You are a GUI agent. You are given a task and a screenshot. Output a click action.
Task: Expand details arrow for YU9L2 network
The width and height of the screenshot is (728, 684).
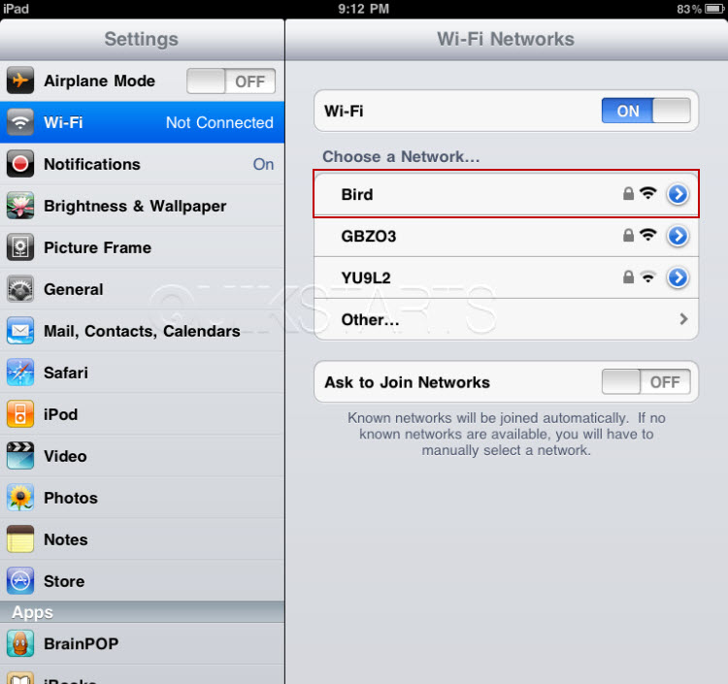coord(678,277)
